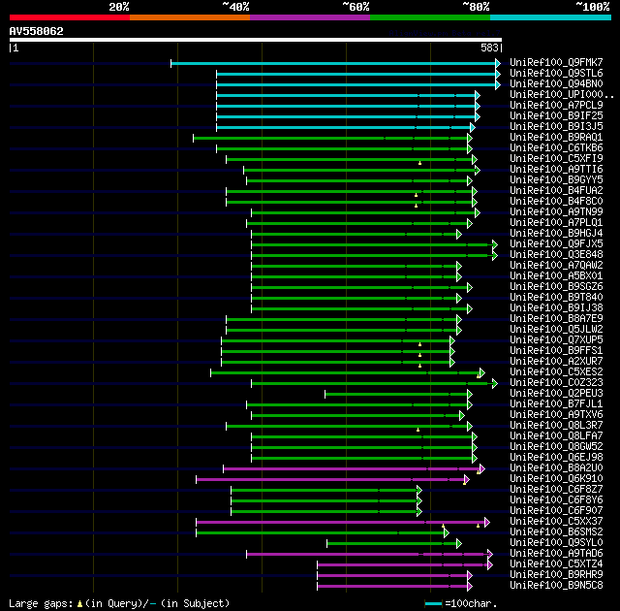
Task: Select label UniRef100_Q3E848
Action: [x=556, y=254]
